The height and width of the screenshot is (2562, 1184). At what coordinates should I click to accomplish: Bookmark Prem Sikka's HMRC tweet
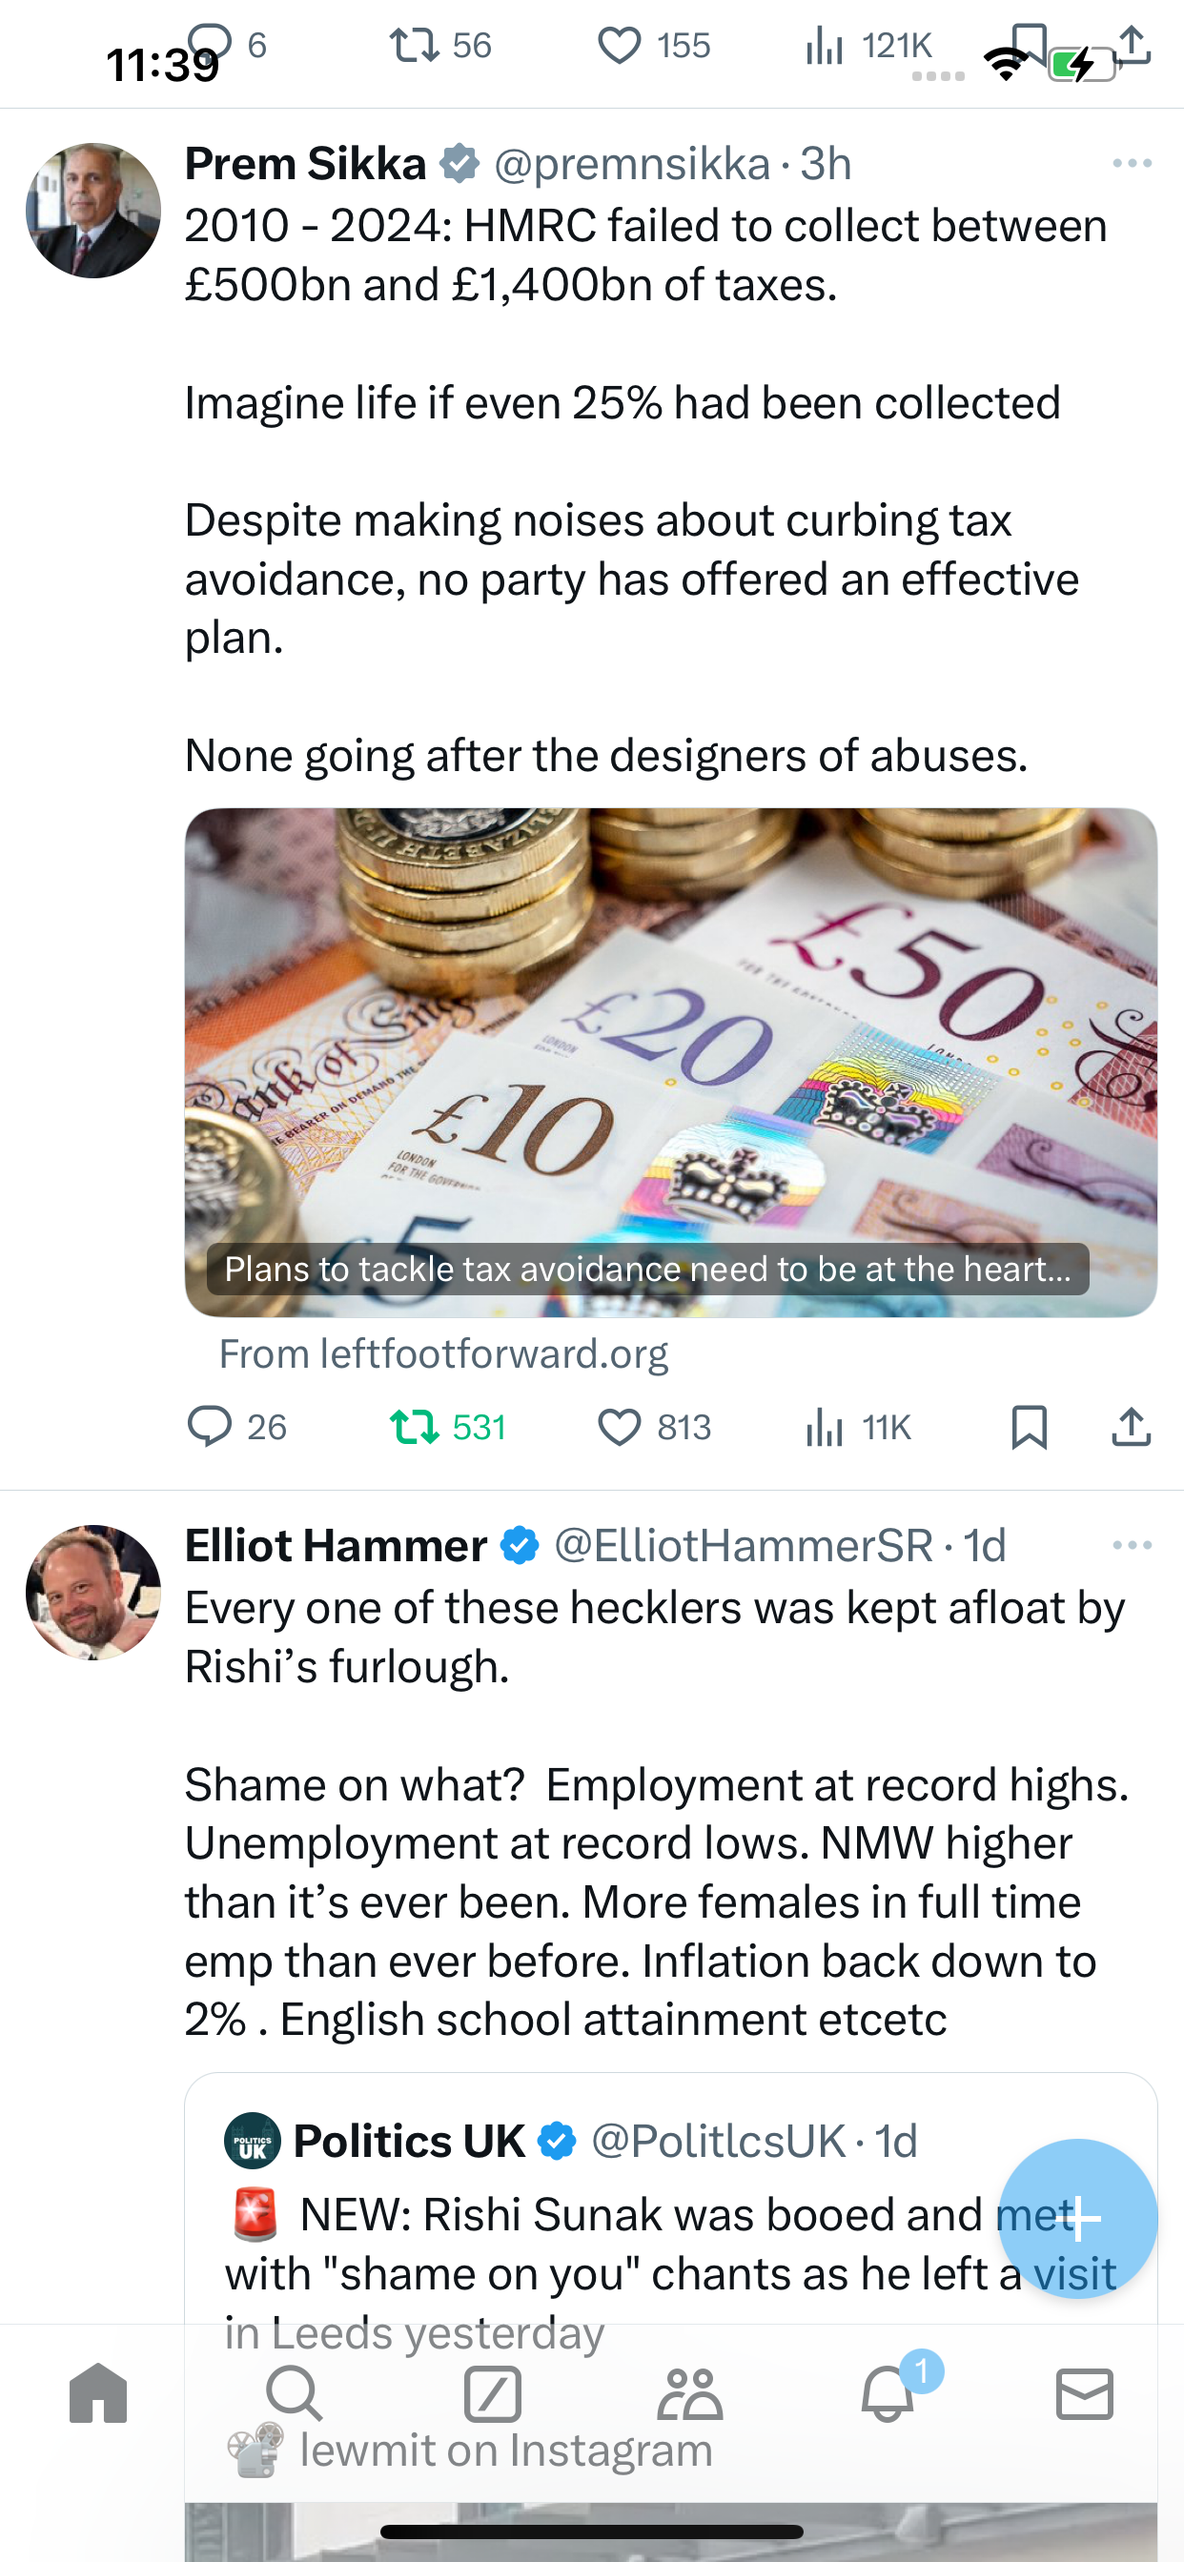(x=1029, y=1427)
